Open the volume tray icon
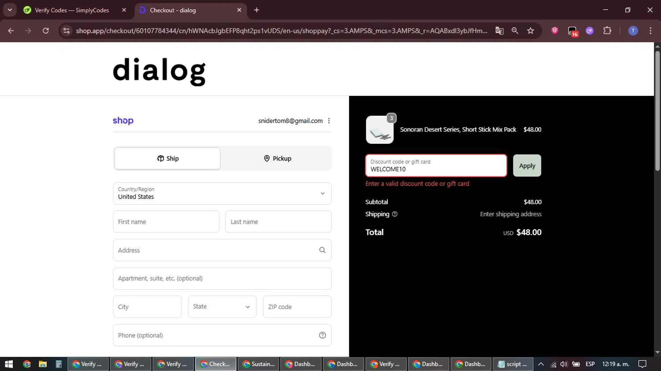Screen dimensions: 661x371 pos(564,364)
